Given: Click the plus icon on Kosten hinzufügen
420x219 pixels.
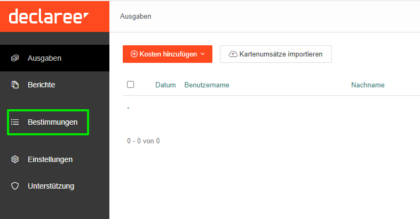Looking at the screenshot, I should pos(134,54).
